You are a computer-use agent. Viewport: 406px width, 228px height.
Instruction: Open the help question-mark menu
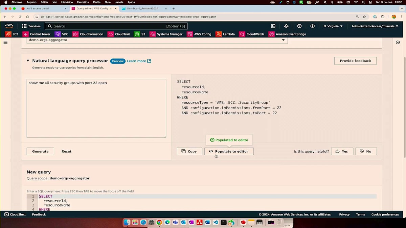coord(299,26)
